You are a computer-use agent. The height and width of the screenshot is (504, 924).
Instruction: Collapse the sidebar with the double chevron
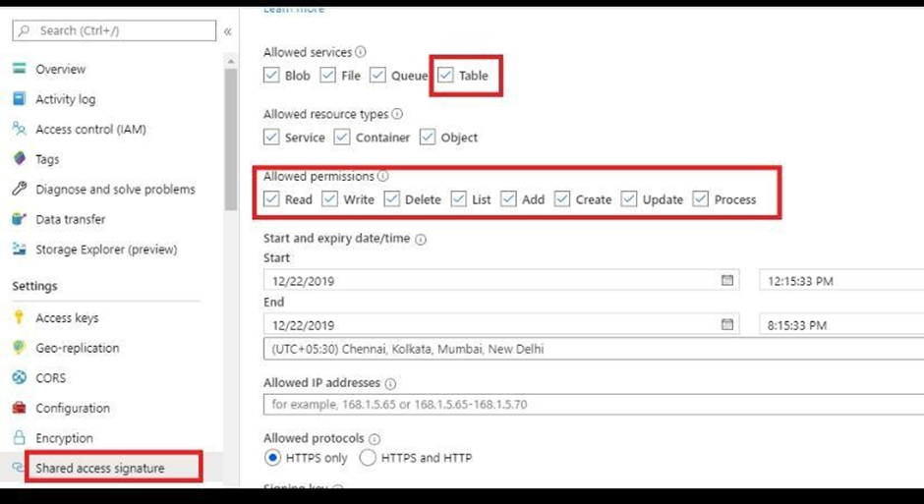[227, 31]
